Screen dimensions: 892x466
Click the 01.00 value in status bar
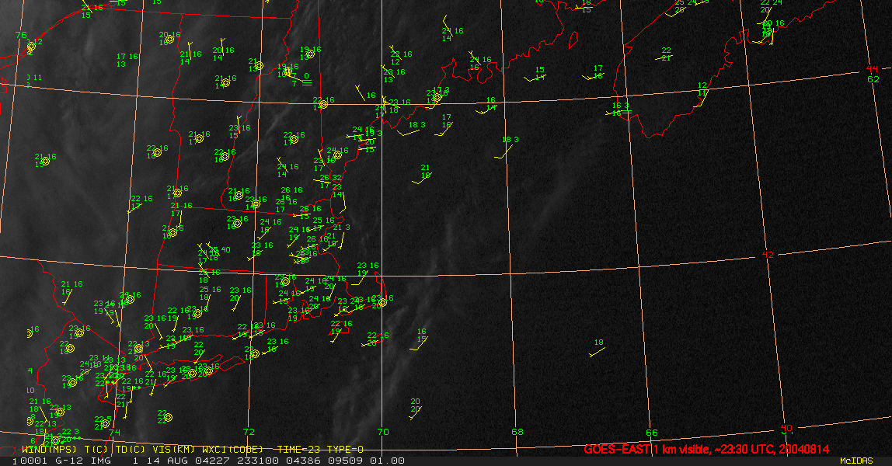(388, 461)
